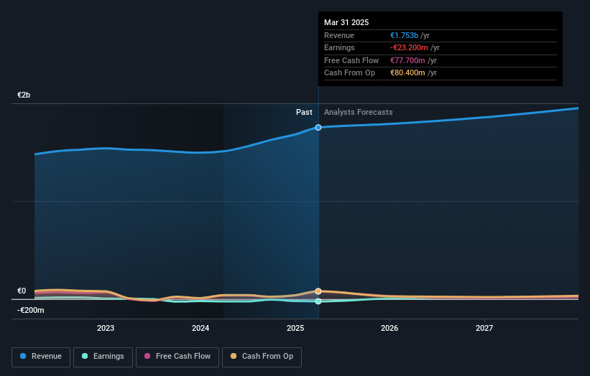
Task: Click the Revenue value €1.753b in tooltip
Action: (x=404, y=35)
